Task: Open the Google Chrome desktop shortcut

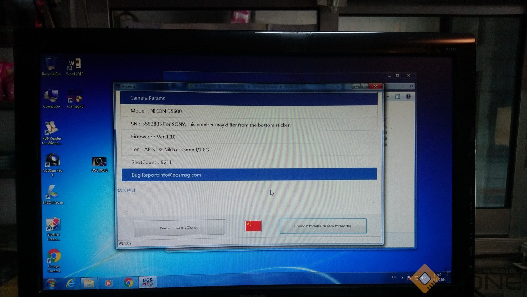Action: [54, 261]
